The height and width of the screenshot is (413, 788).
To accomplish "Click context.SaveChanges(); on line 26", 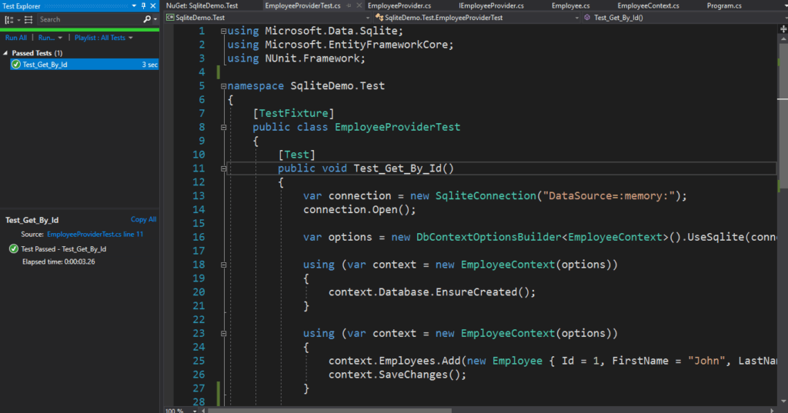I will tap(398, 375).
